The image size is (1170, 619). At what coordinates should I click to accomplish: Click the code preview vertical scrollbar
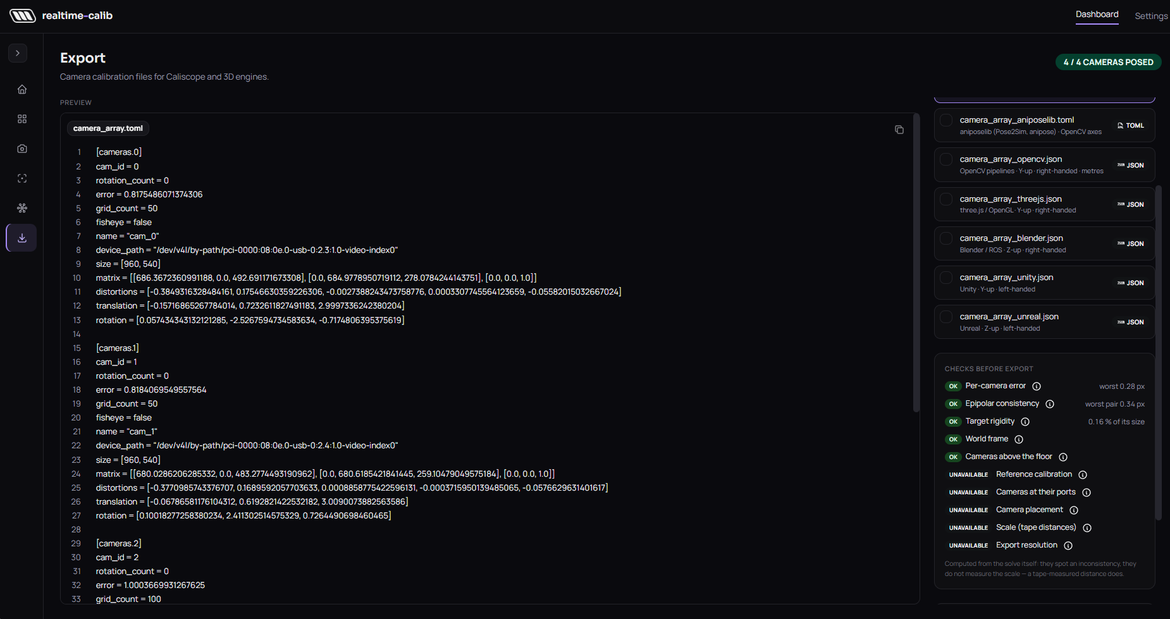[x=916, y=263]
